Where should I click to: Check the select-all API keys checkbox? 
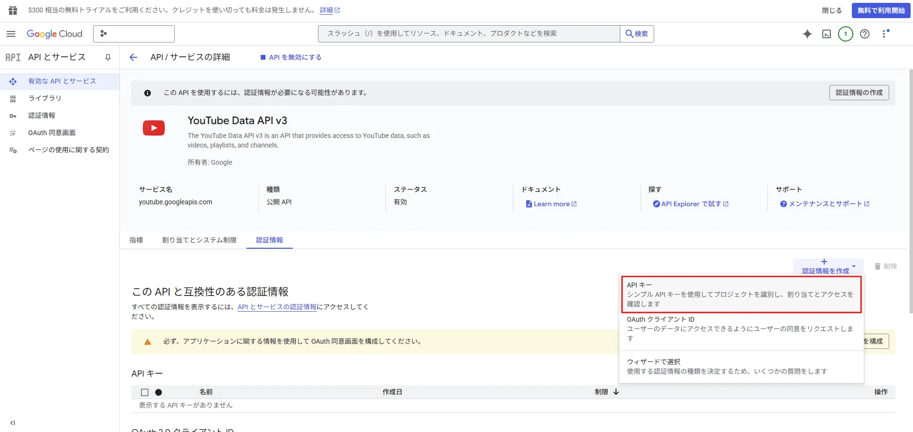point(145,392)
